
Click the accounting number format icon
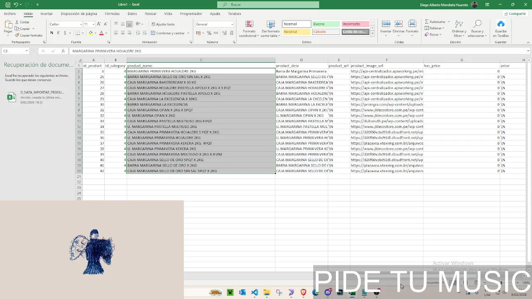[x=199, y=33]
